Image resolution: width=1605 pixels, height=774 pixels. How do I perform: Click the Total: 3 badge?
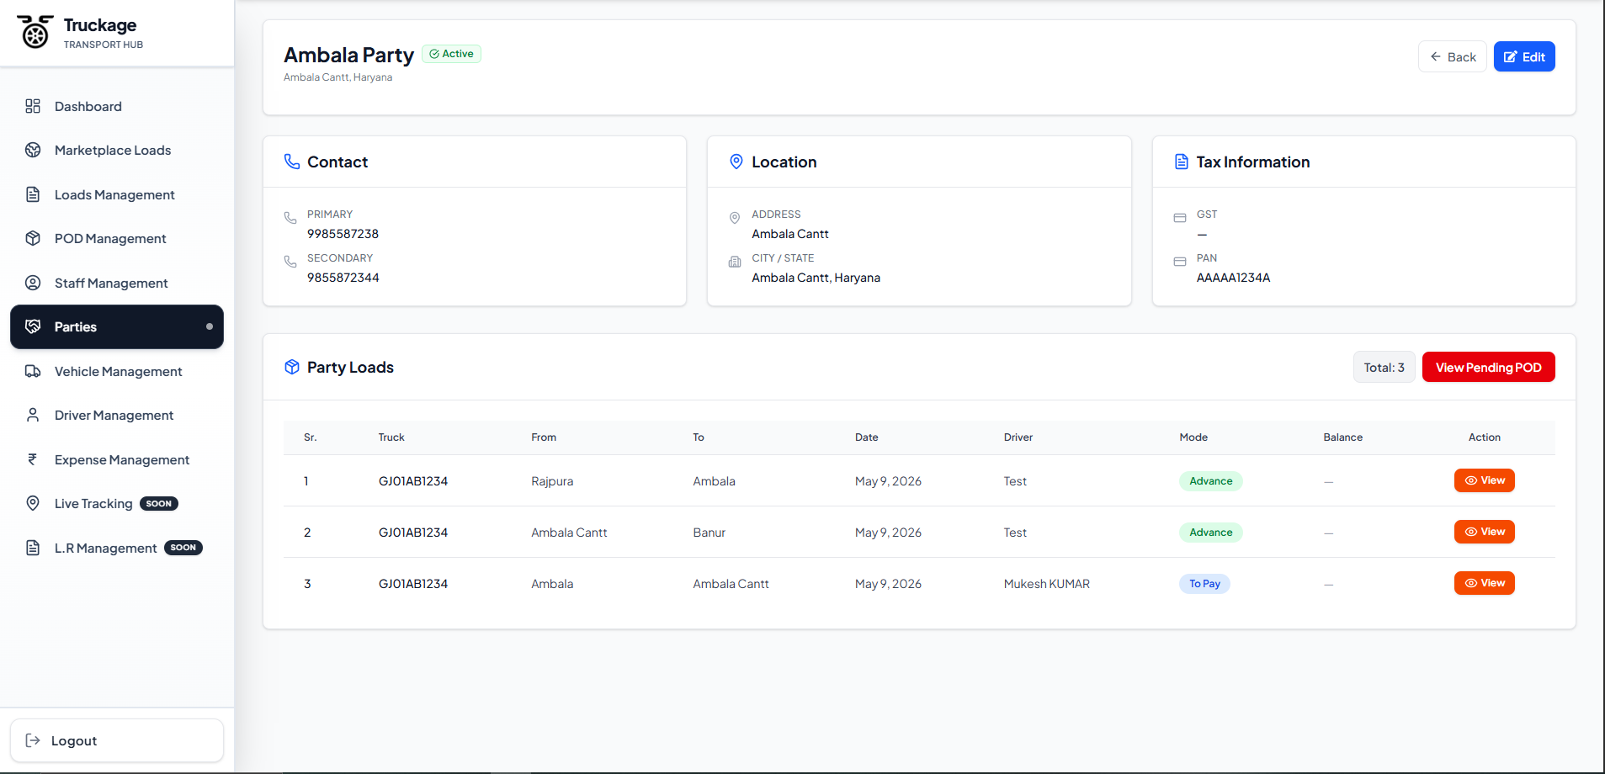(x=1384, y=367)
